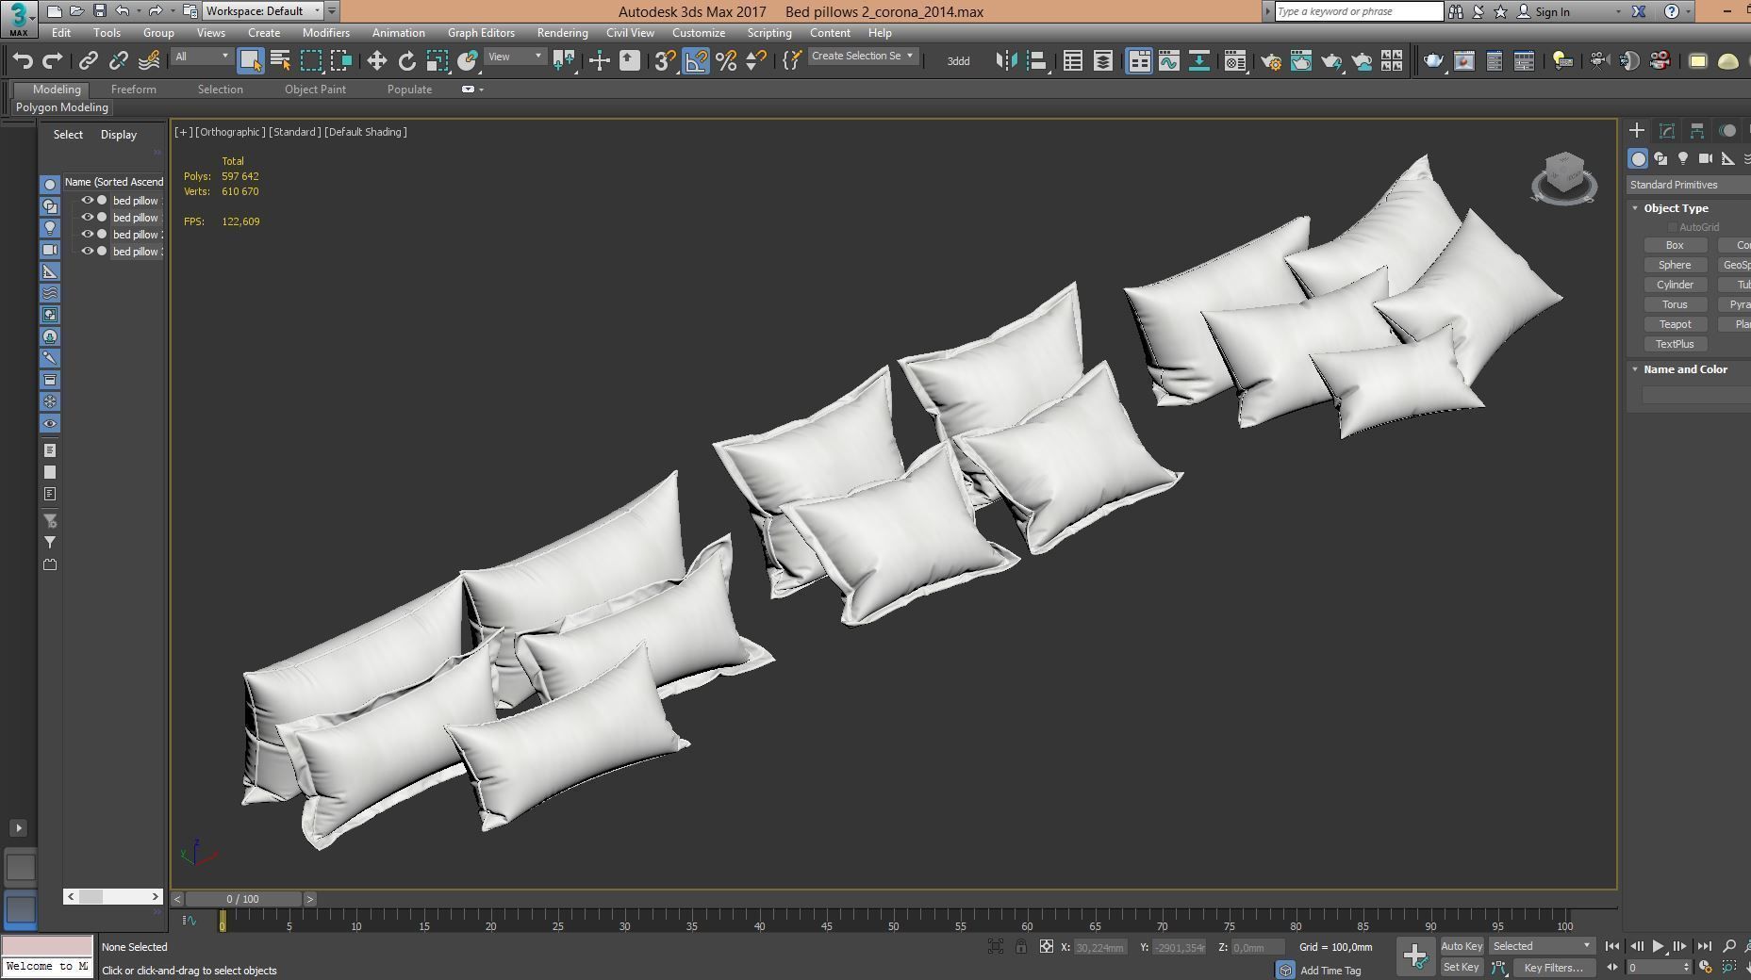
Task: Click the Scene Explorer horizontal scrollbar
Action: [113, 896]
